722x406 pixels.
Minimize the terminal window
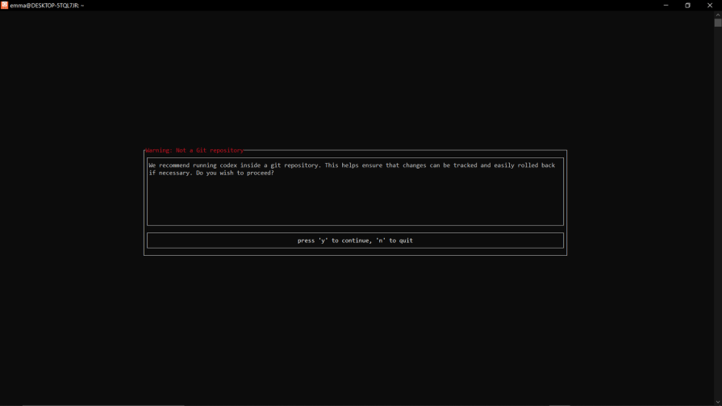point(666,5)
